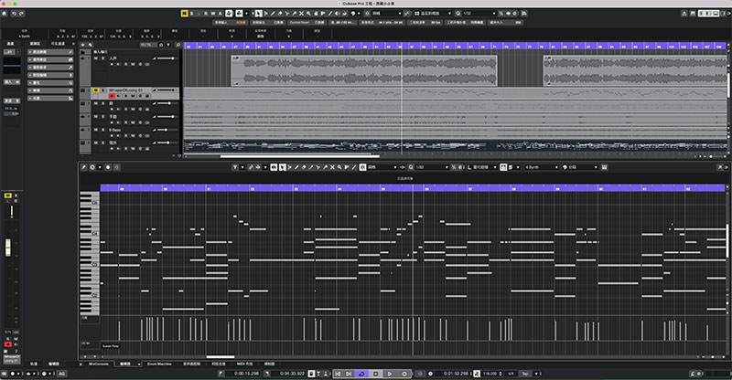The height and width of the screenshot is (380, 732).
Task: Select the Mute X tool in project toolbar
Action: 301,14
